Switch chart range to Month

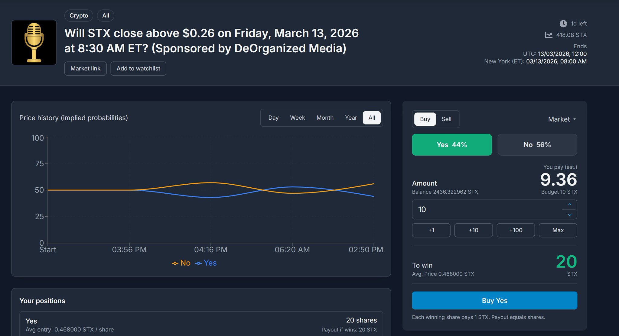[x=325, y=118]
